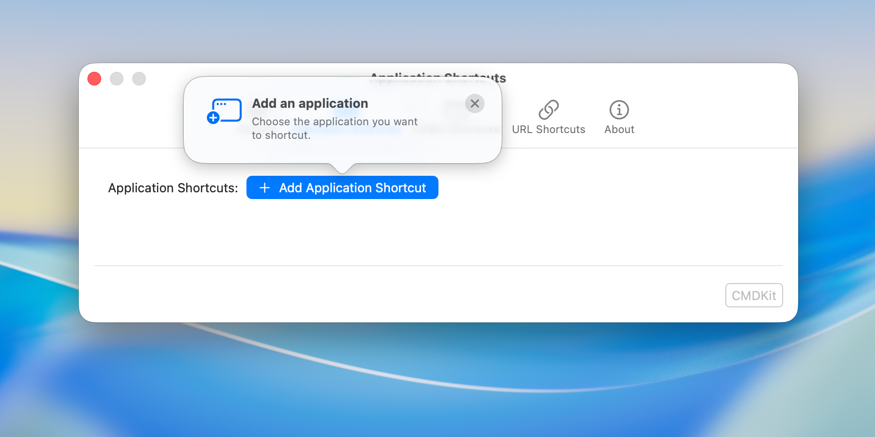Open the URL Shortcuts section
The image size is (875, 437).
[549, 117]
